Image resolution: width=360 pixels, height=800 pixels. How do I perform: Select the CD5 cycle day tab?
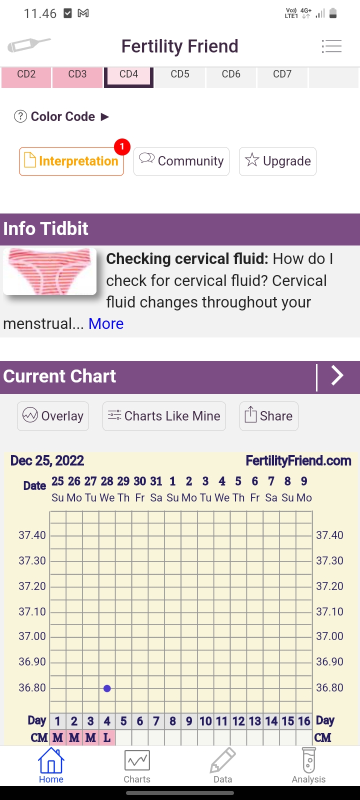coord(180,74)
